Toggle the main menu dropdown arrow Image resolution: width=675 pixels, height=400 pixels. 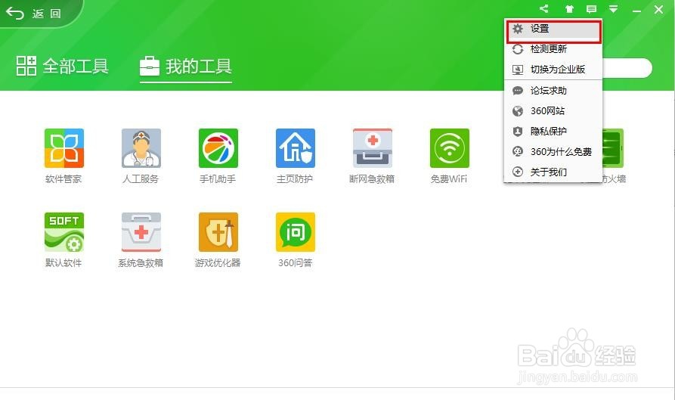click(614, 9)
